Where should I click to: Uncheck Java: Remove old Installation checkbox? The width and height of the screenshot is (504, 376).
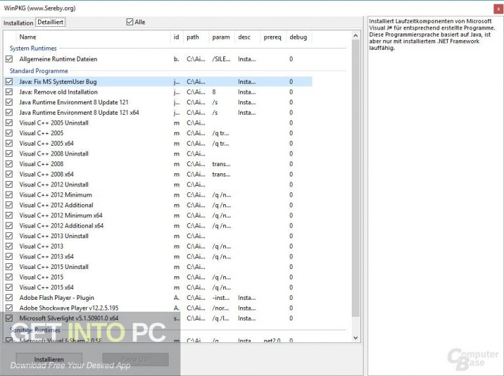[x=9, y=92]
